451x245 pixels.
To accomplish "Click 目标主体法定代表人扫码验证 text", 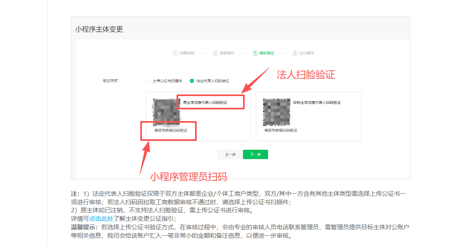I will coord(317,103).
